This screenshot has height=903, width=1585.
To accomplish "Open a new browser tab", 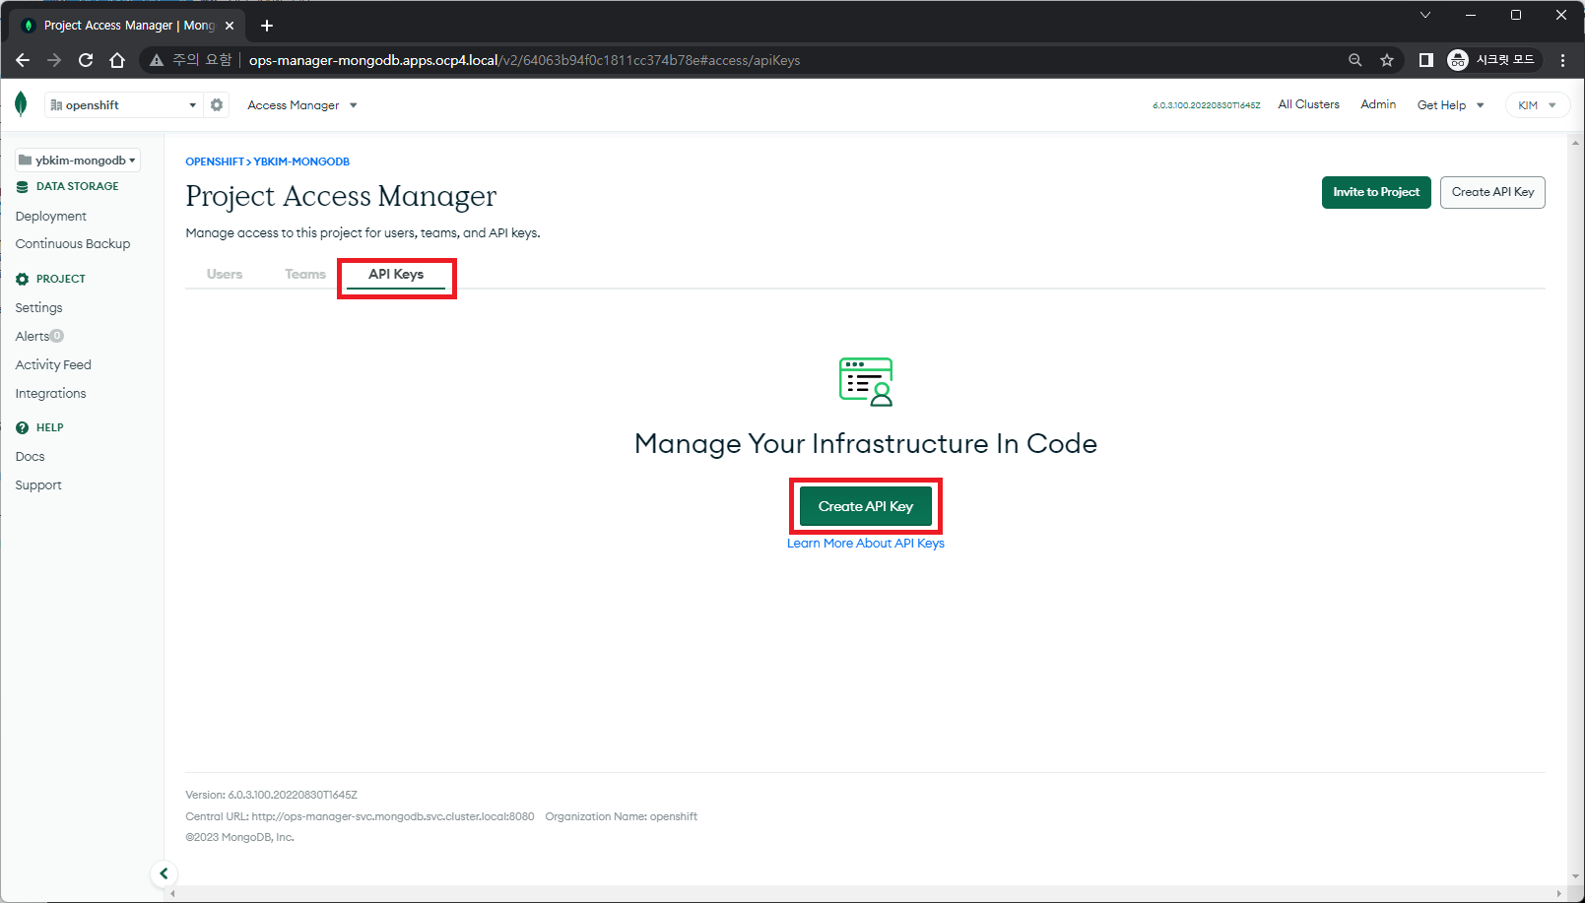I will [x=267, y=26].
